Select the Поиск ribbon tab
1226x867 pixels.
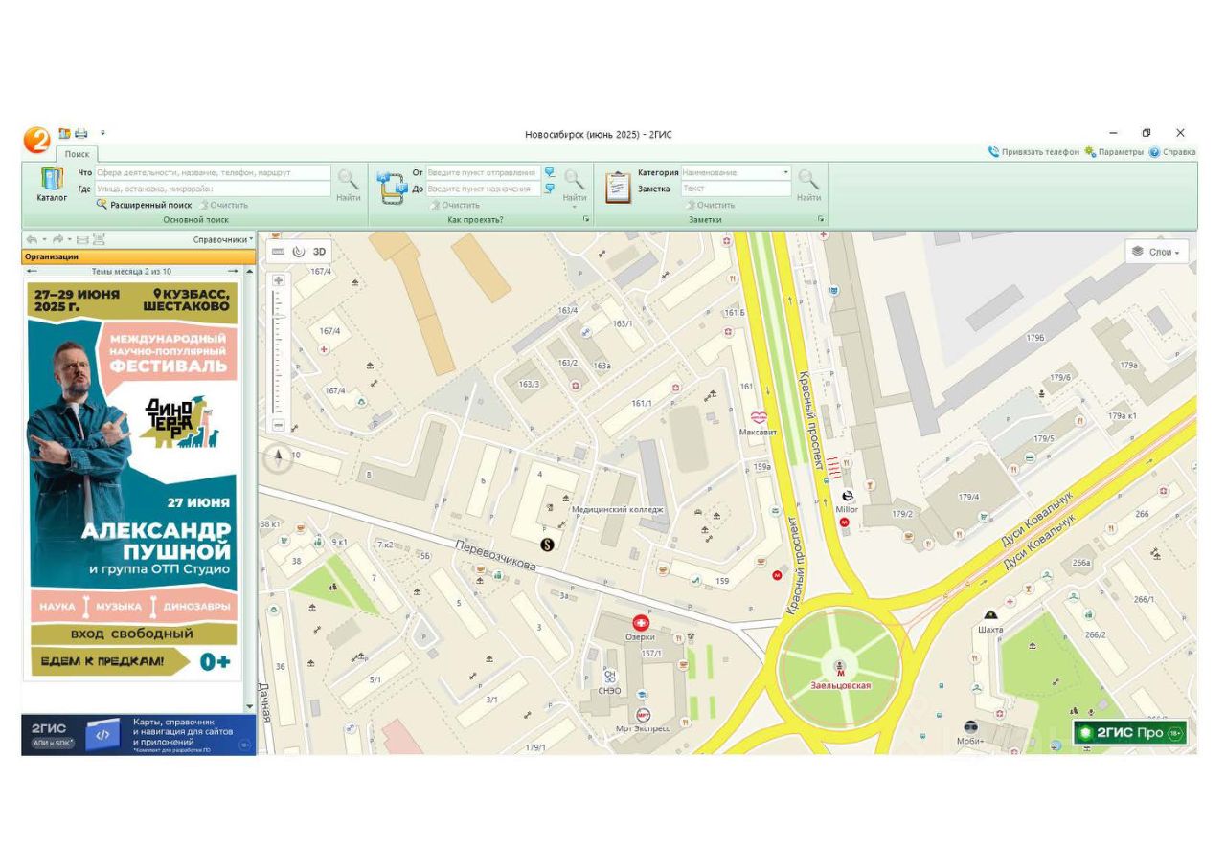77,154
